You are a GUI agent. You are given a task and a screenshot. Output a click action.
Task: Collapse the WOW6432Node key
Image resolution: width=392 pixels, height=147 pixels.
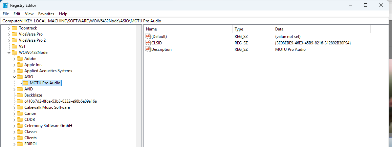pos(9,52)
